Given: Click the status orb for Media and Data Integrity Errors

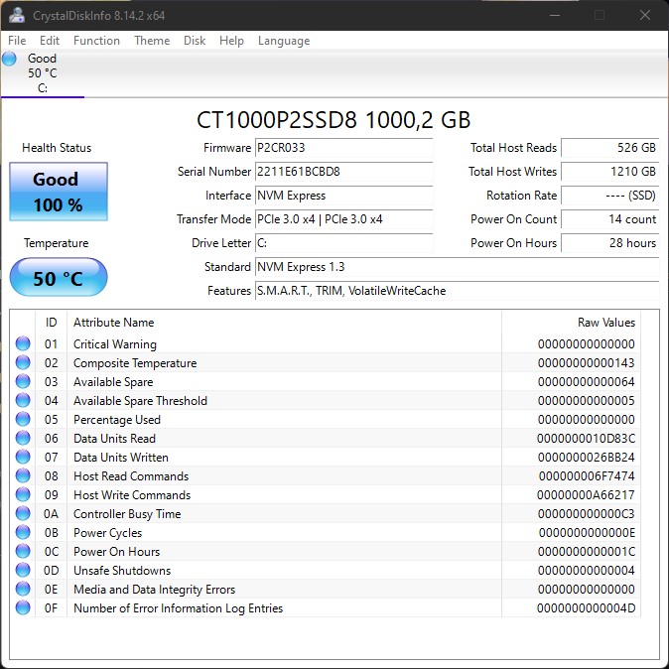Looking at the screenshot, I should point(23,589).
